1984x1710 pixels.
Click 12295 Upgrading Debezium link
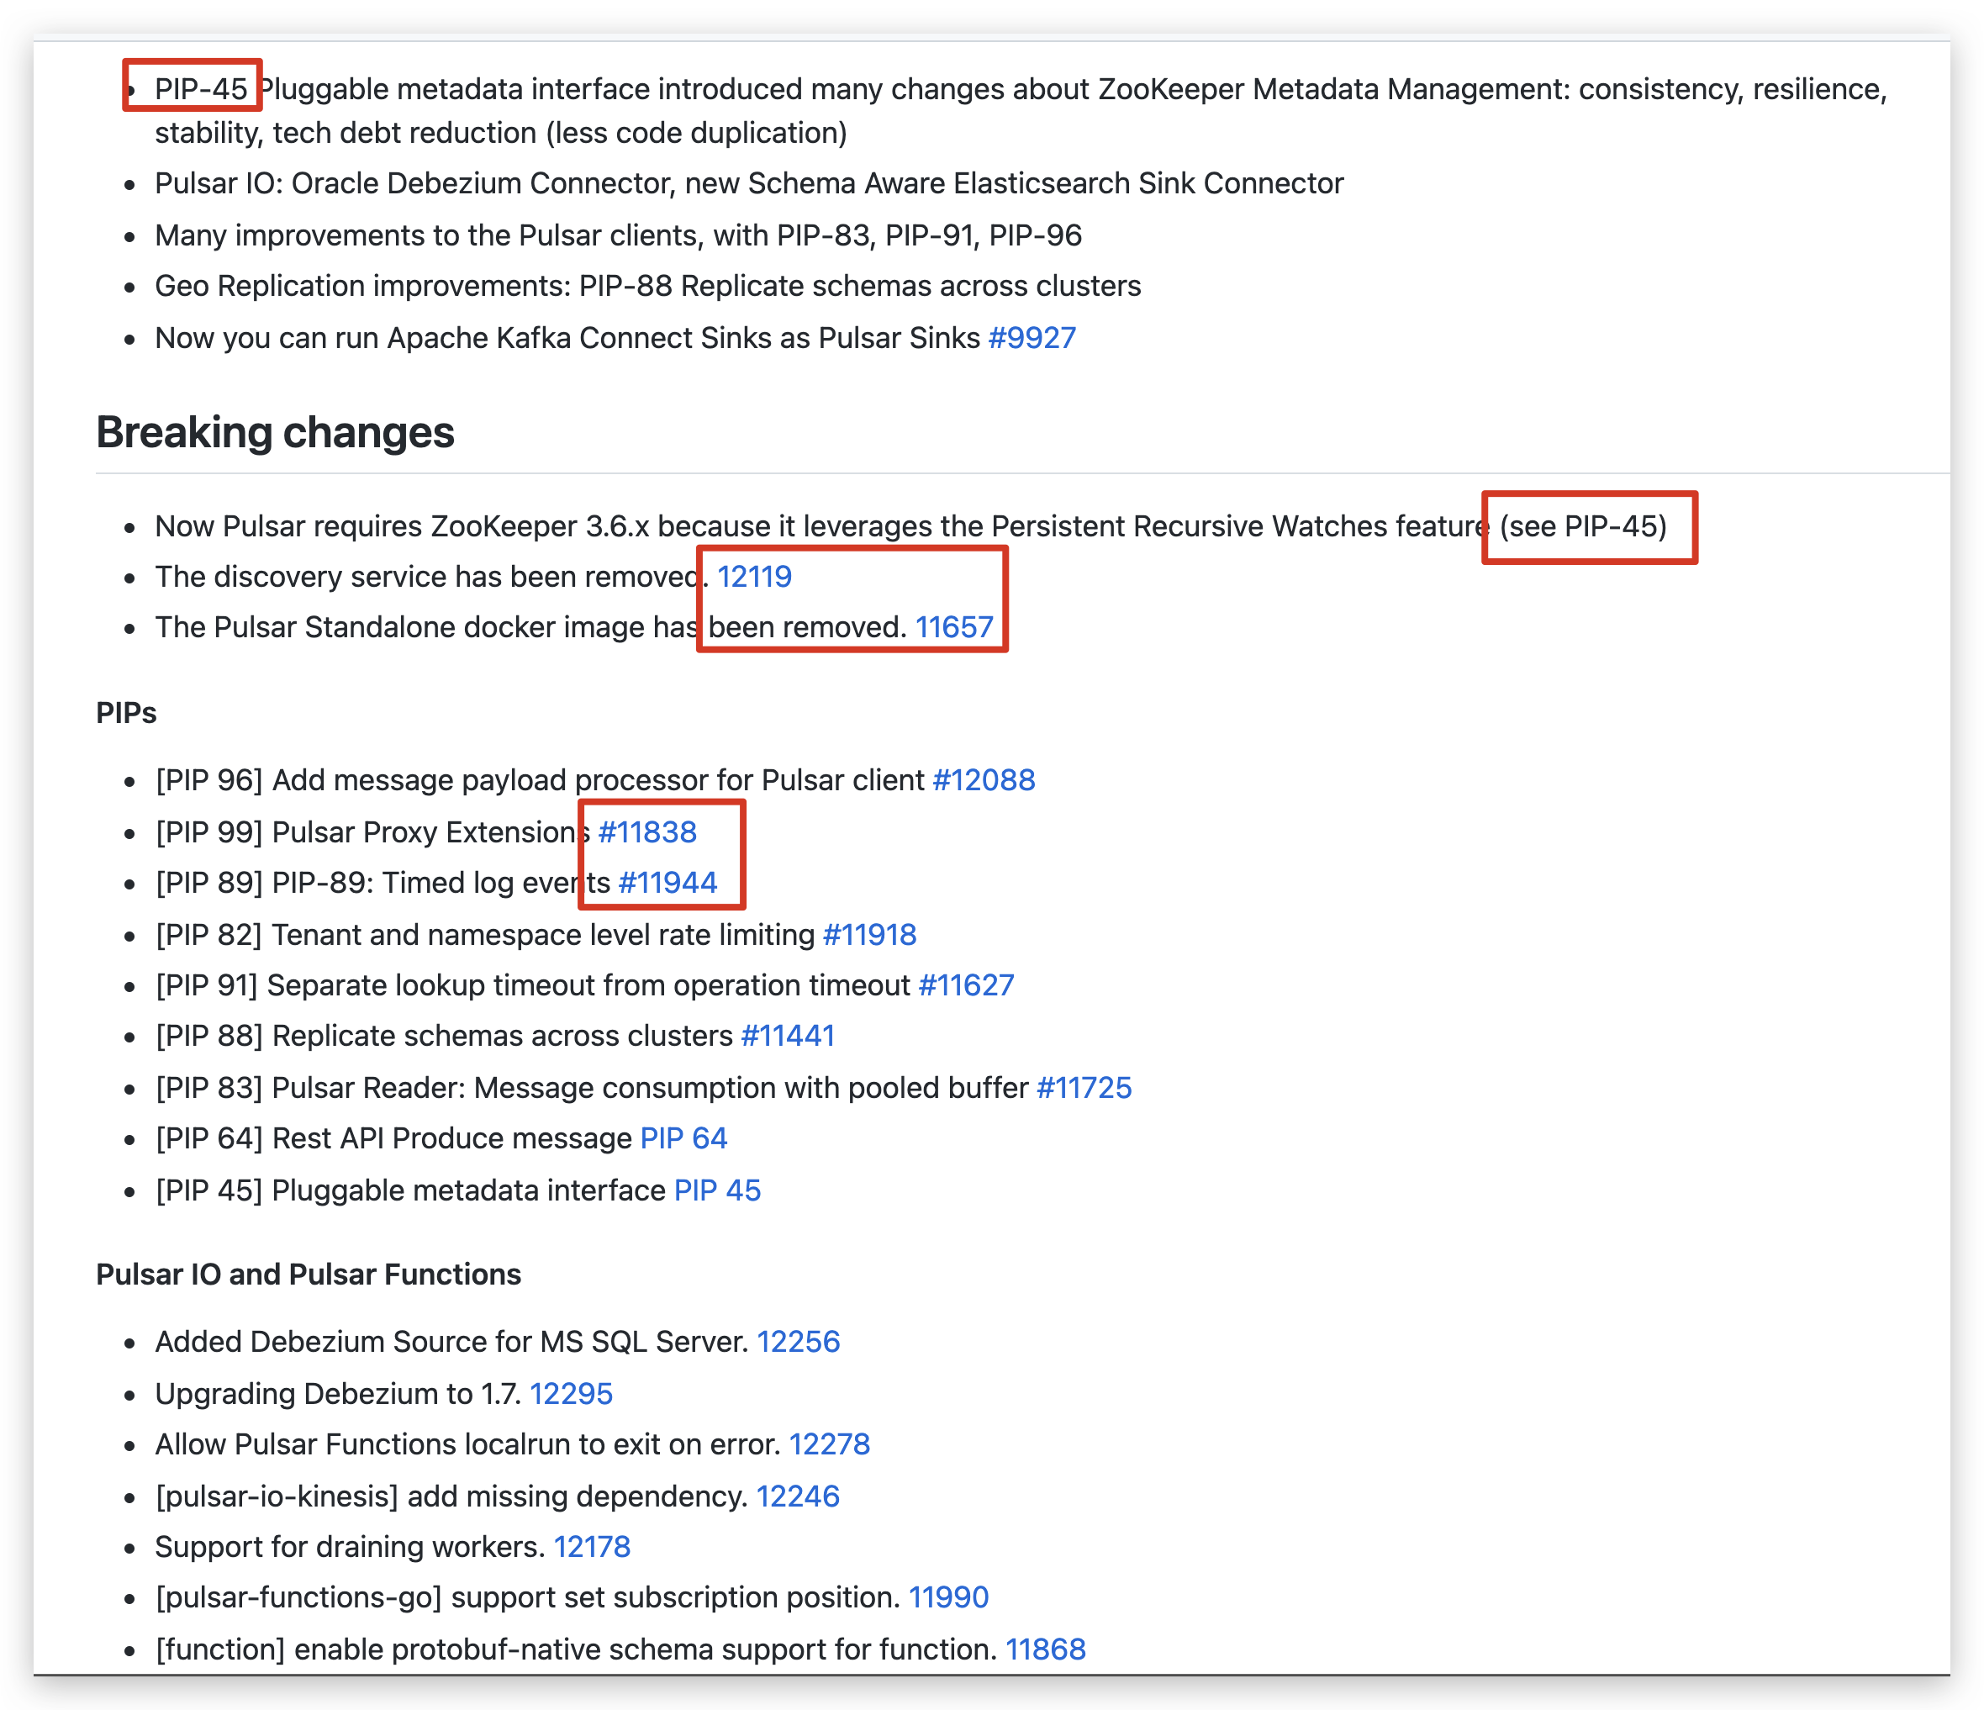[571, 1394]
